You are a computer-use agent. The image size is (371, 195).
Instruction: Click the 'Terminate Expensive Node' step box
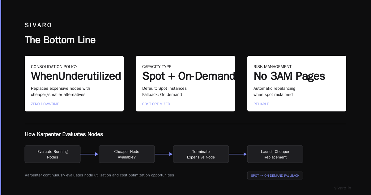point(201,154)
